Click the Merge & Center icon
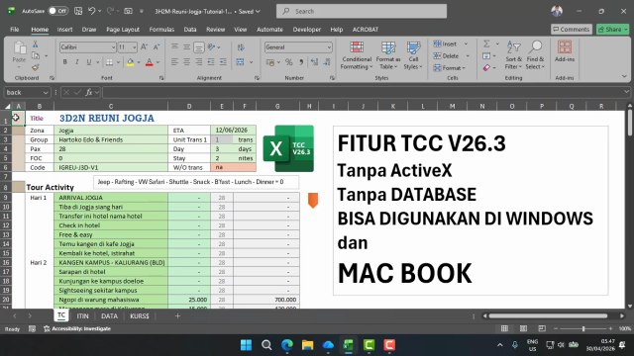 point(240,62)
